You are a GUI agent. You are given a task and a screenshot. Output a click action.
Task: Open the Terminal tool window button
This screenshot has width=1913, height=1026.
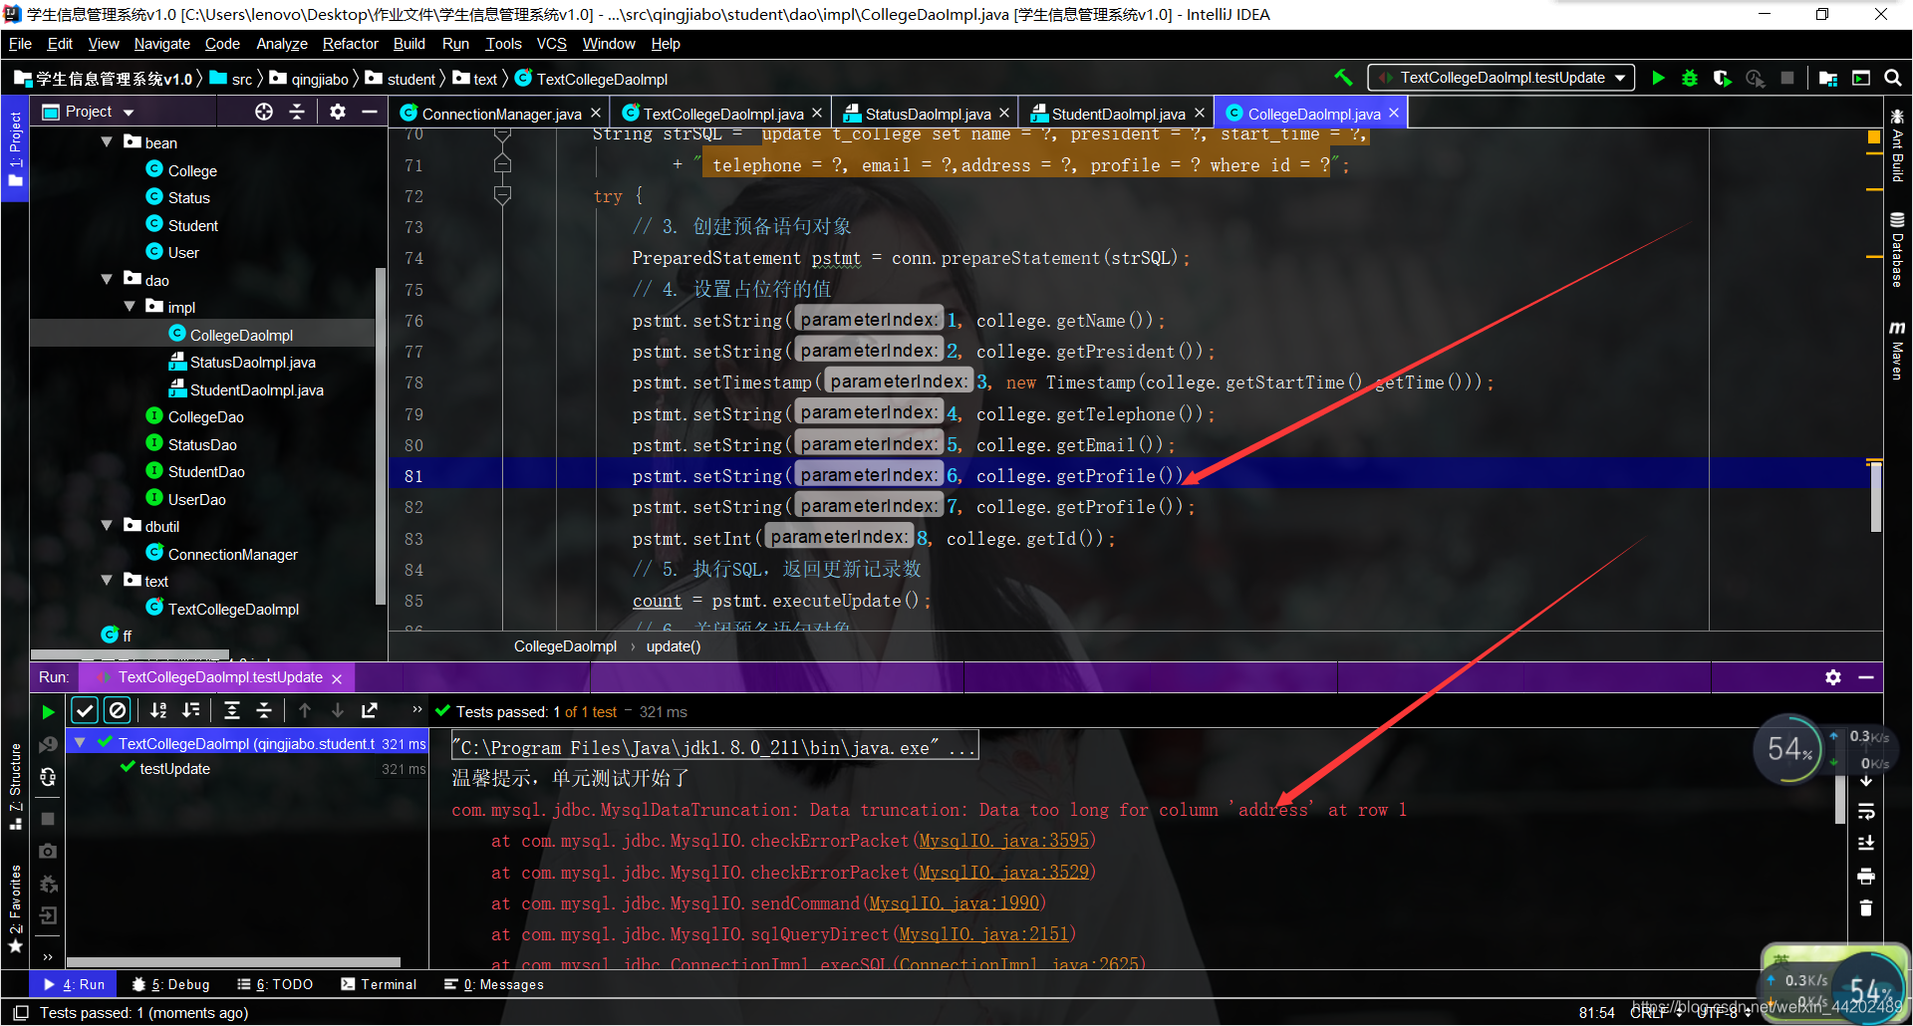[379, 984]
